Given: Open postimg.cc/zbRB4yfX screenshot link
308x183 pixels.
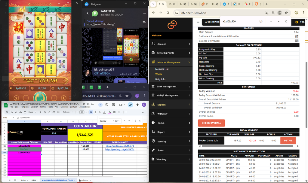Looking at the screenshot, I should tap(120, 146).
